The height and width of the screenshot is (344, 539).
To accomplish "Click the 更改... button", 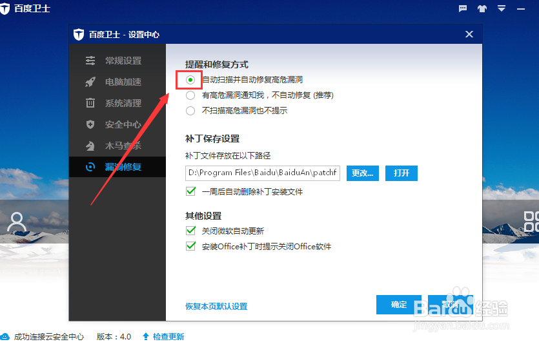I will (362, 173).
